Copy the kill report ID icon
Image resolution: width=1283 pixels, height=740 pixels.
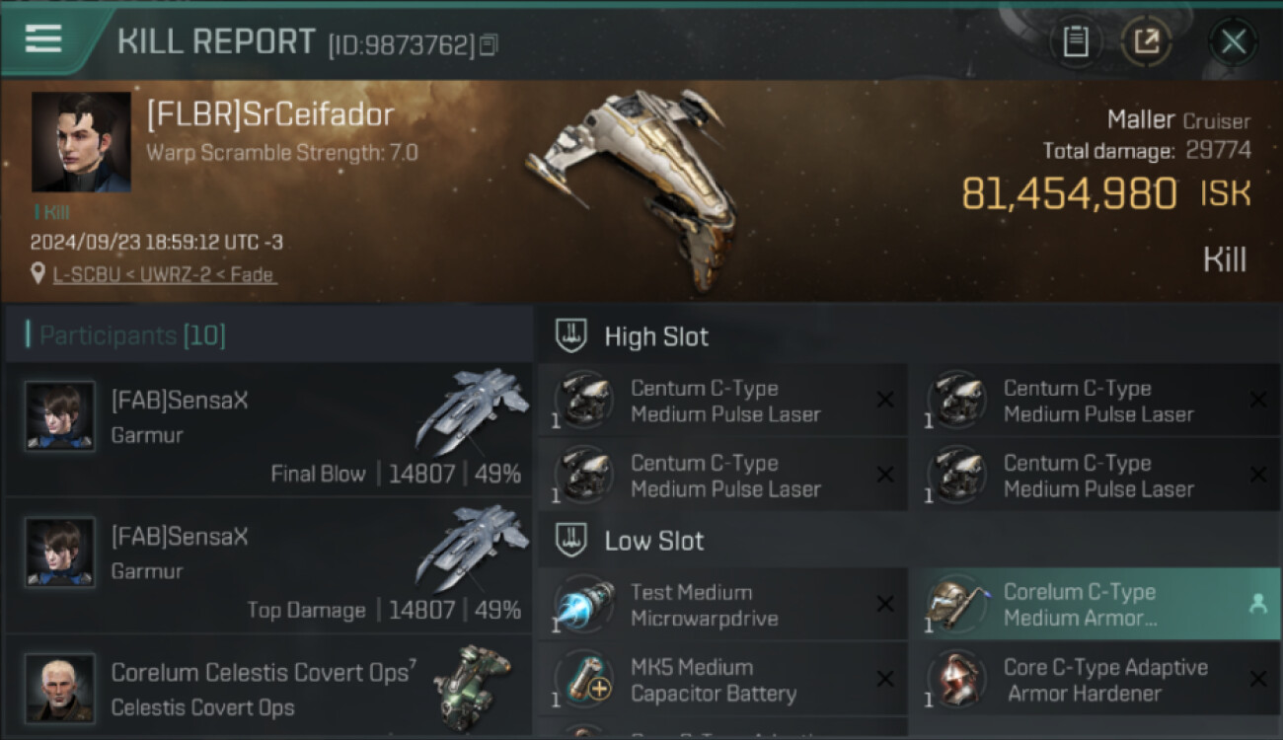click(490, 44)
